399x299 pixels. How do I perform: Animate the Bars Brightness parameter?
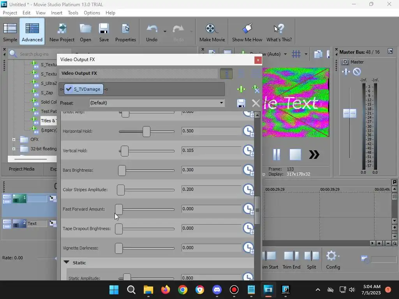pyautogui.click(x=248, y=170)
